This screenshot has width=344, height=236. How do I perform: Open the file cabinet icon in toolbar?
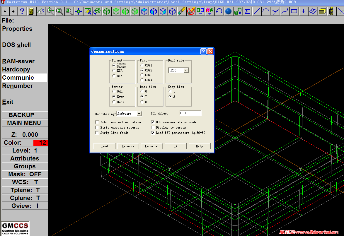point(31,11)
